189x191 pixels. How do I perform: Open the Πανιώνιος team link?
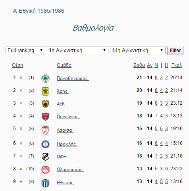68,117
